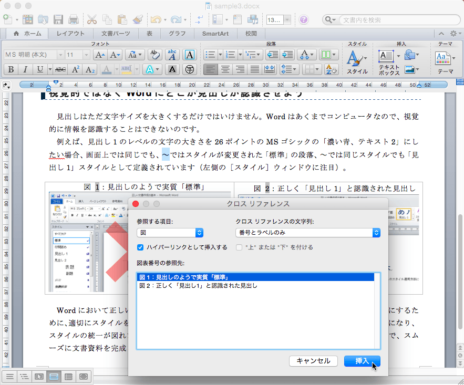Click the Redo arrow icon
This screenshot has height=385, width=464.
tap(176, 20)
